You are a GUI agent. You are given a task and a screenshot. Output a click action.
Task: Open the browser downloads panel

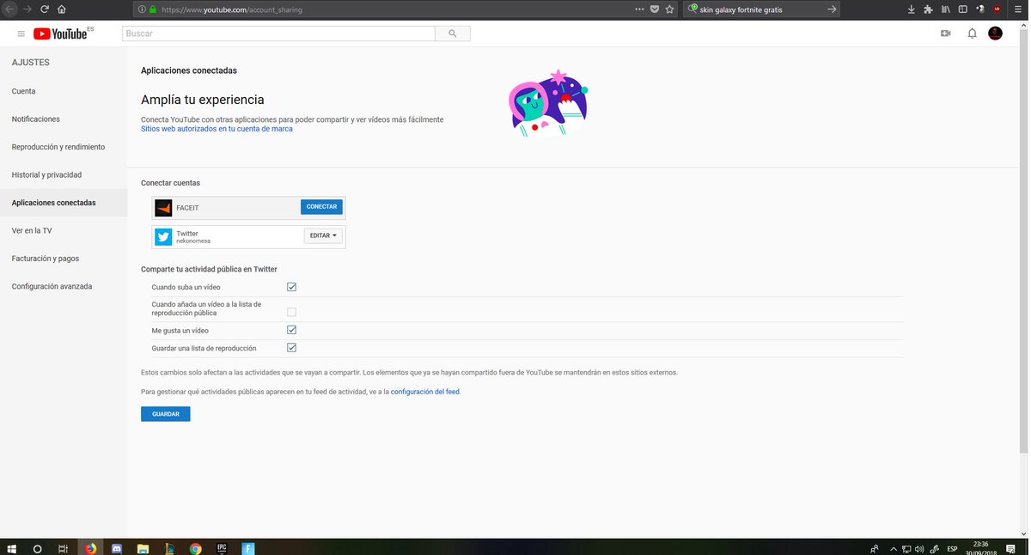tap(911, 9)
